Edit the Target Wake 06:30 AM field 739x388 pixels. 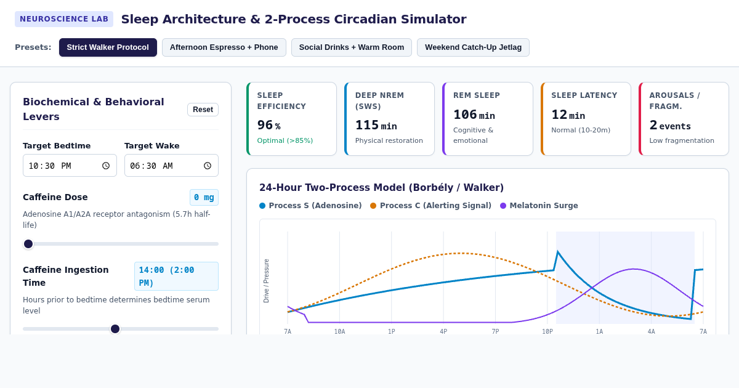171,166
